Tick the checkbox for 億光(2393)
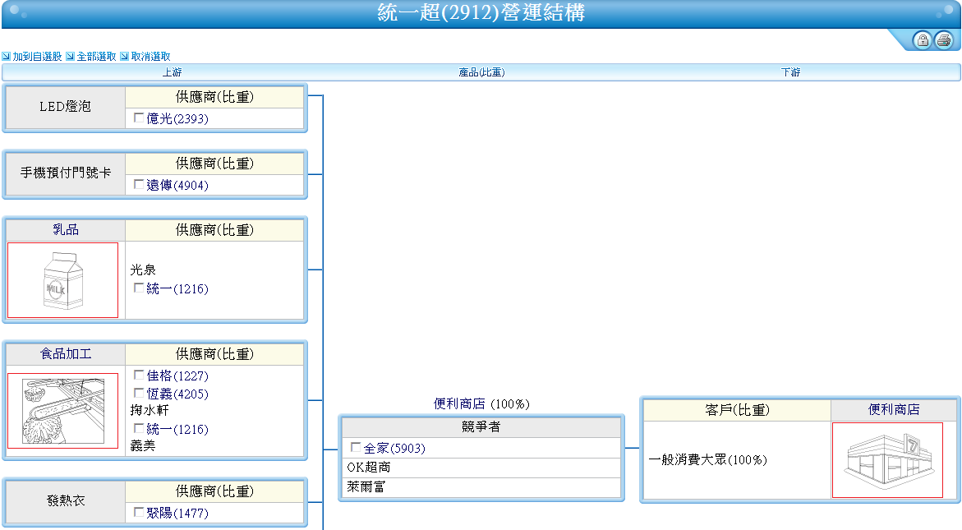962x530 pixels. (x=140, y=118)
